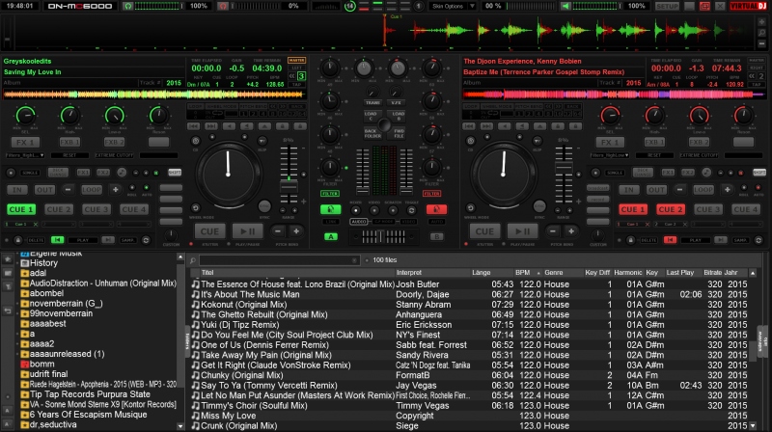
Task: Click the right deck SYNC button
Action: click(x=539, y=206)
